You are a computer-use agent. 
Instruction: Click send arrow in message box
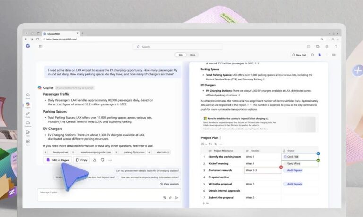pos(177,198)
